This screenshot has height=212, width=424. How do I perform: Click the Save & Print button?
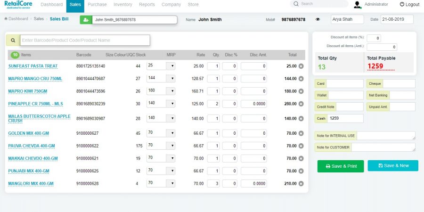click(341, 166)
